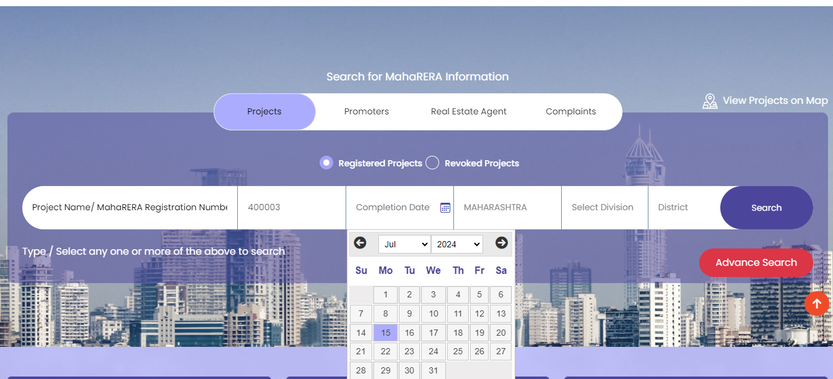Pick July 22 in the calendar
The image size is (833, 379).
[x=385, y=352]
